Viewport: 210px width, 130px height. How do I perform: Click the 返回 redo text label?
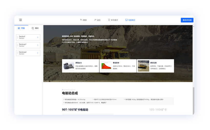click(x=99, y=20)
